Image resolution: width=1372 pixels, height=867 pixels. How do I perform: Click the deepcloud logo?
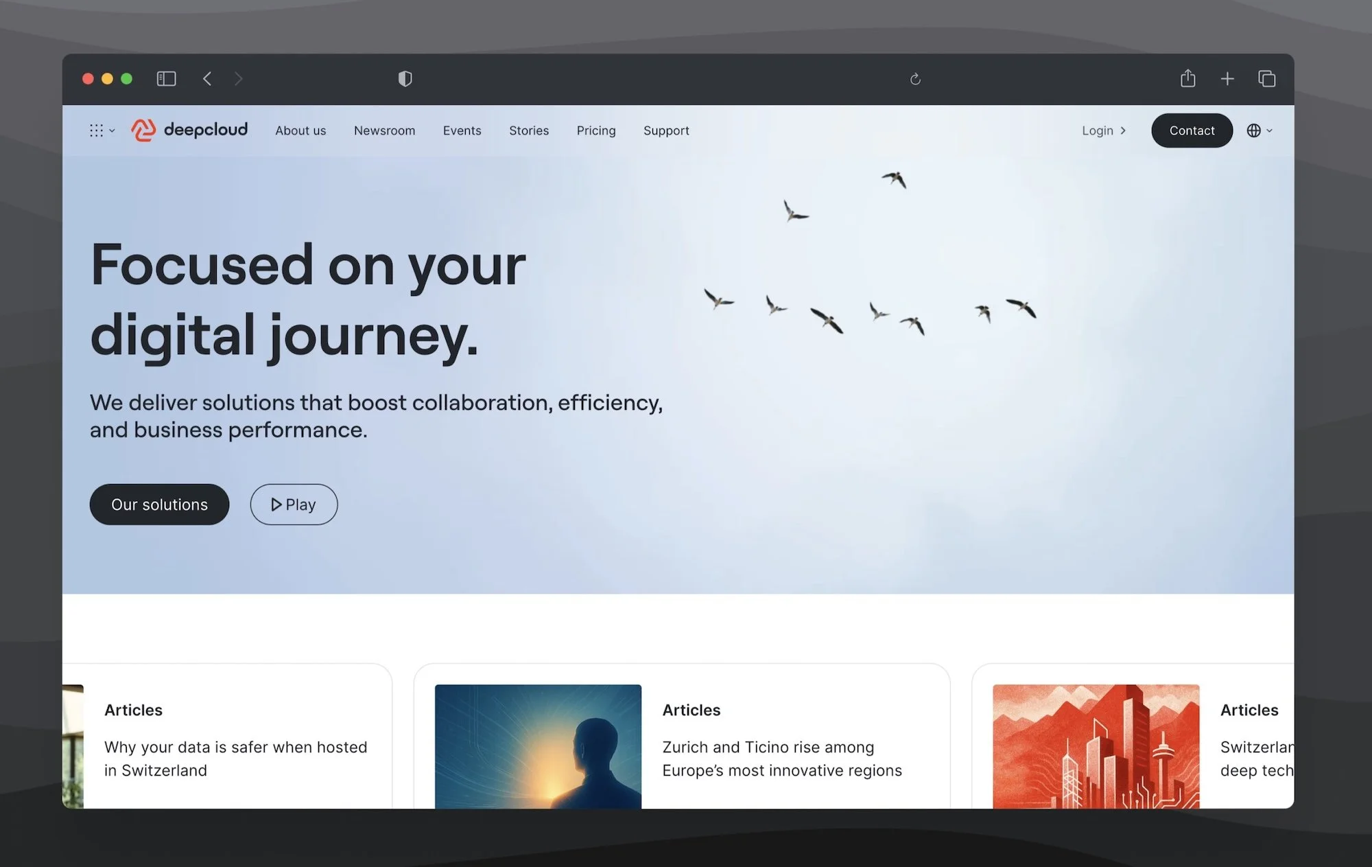tap(189, 130)
